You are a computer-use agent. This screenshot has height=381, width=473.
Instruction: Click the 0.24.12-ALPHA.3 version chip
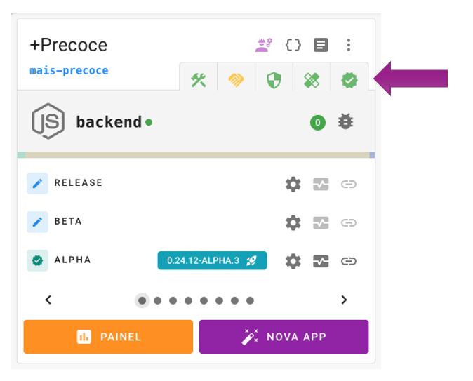[212, 260]
